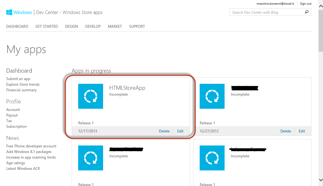Click inside the Search Dev Center field
The image size is (323, 186).
pos(266,12)
